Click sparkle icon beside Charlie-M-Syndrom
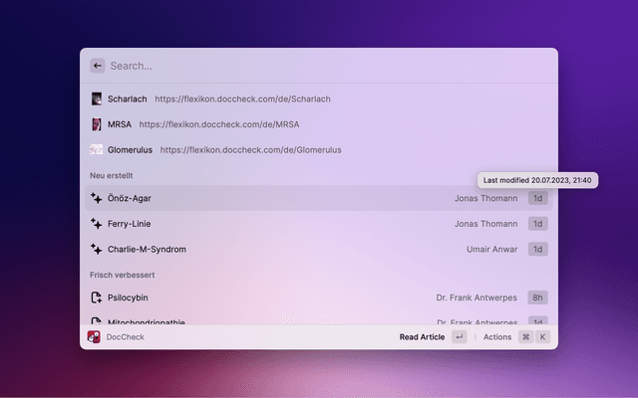Image resolution: width=638 pixels, height=398 pixels. (x=97, y=249)
